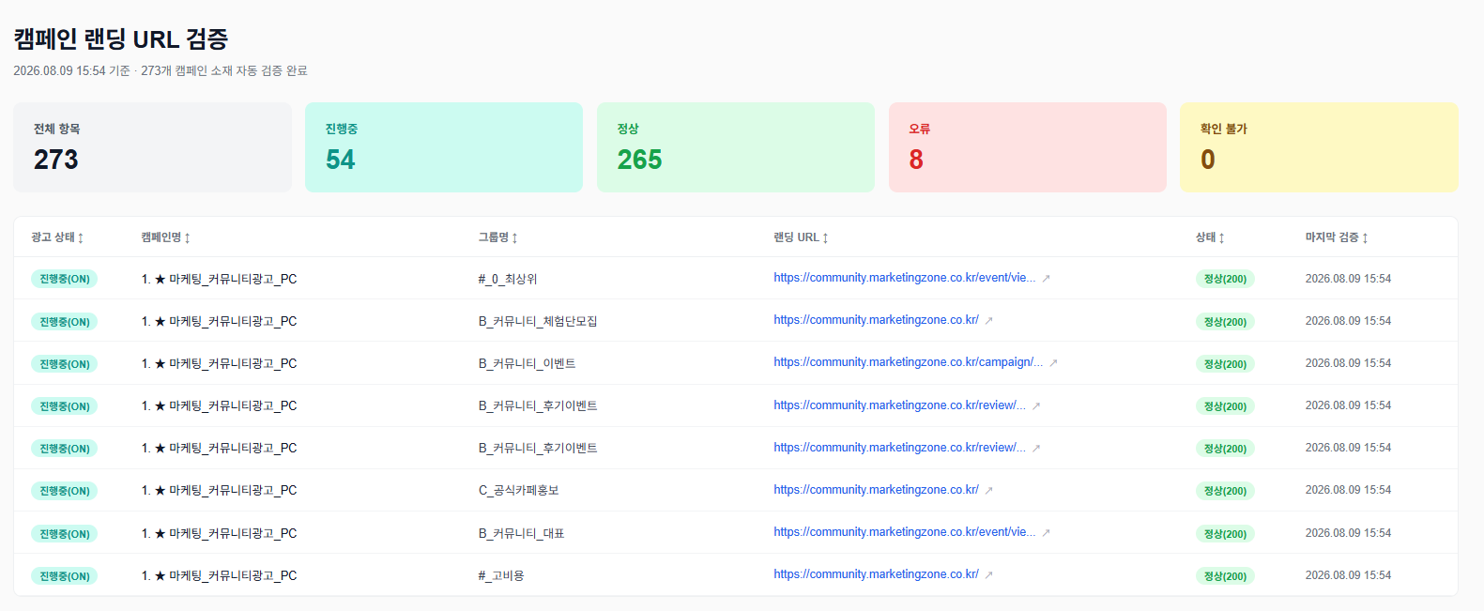The width and height of the screenshot is (1484, 611).
Task: Click 진행중(ON) badge in B_커뮤니티_이벤트 row
Action: click(x=65, y=364)
